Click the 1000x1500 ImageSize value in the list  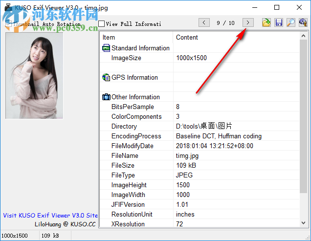pyautogui.click(x=191, y=58)
